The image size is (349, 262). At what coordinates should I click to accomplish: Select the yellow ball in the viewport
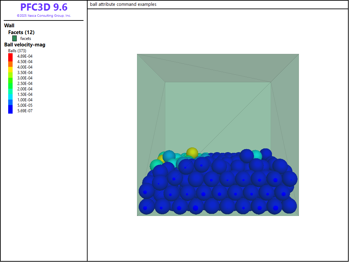(x=192, y=152)
